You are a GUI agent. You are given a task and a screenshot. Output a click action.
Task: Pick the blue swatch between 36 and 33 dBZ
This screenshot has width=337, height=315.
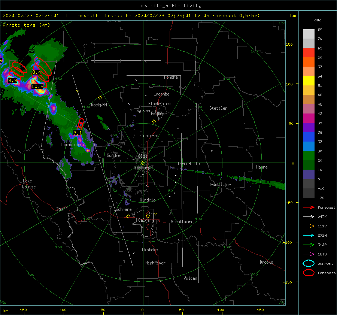point(309,137)
